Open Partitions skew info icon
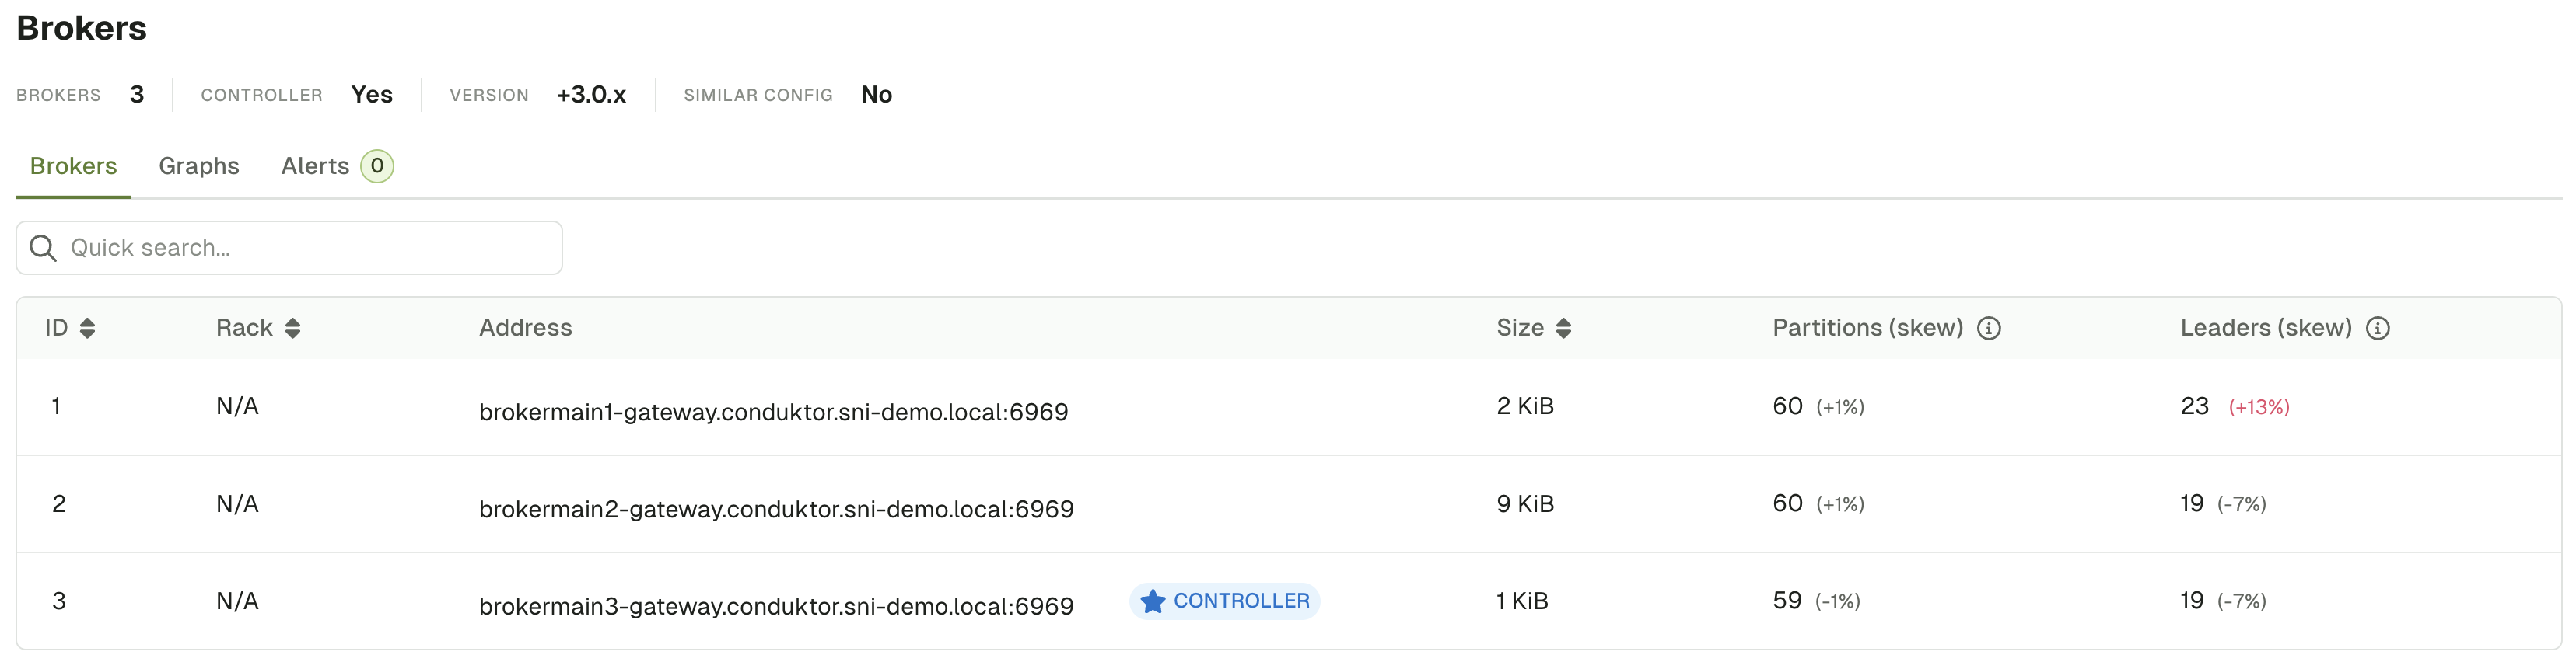This screenshot has width=2576, height=662. point(1989,329)
